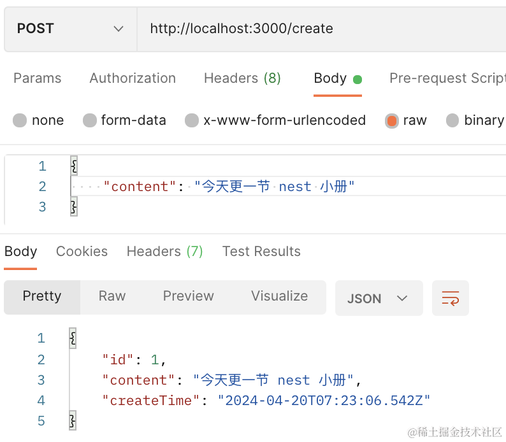506x442 pixels.
Task: Click the request URL input field
Action: click(x=319, y=29)
